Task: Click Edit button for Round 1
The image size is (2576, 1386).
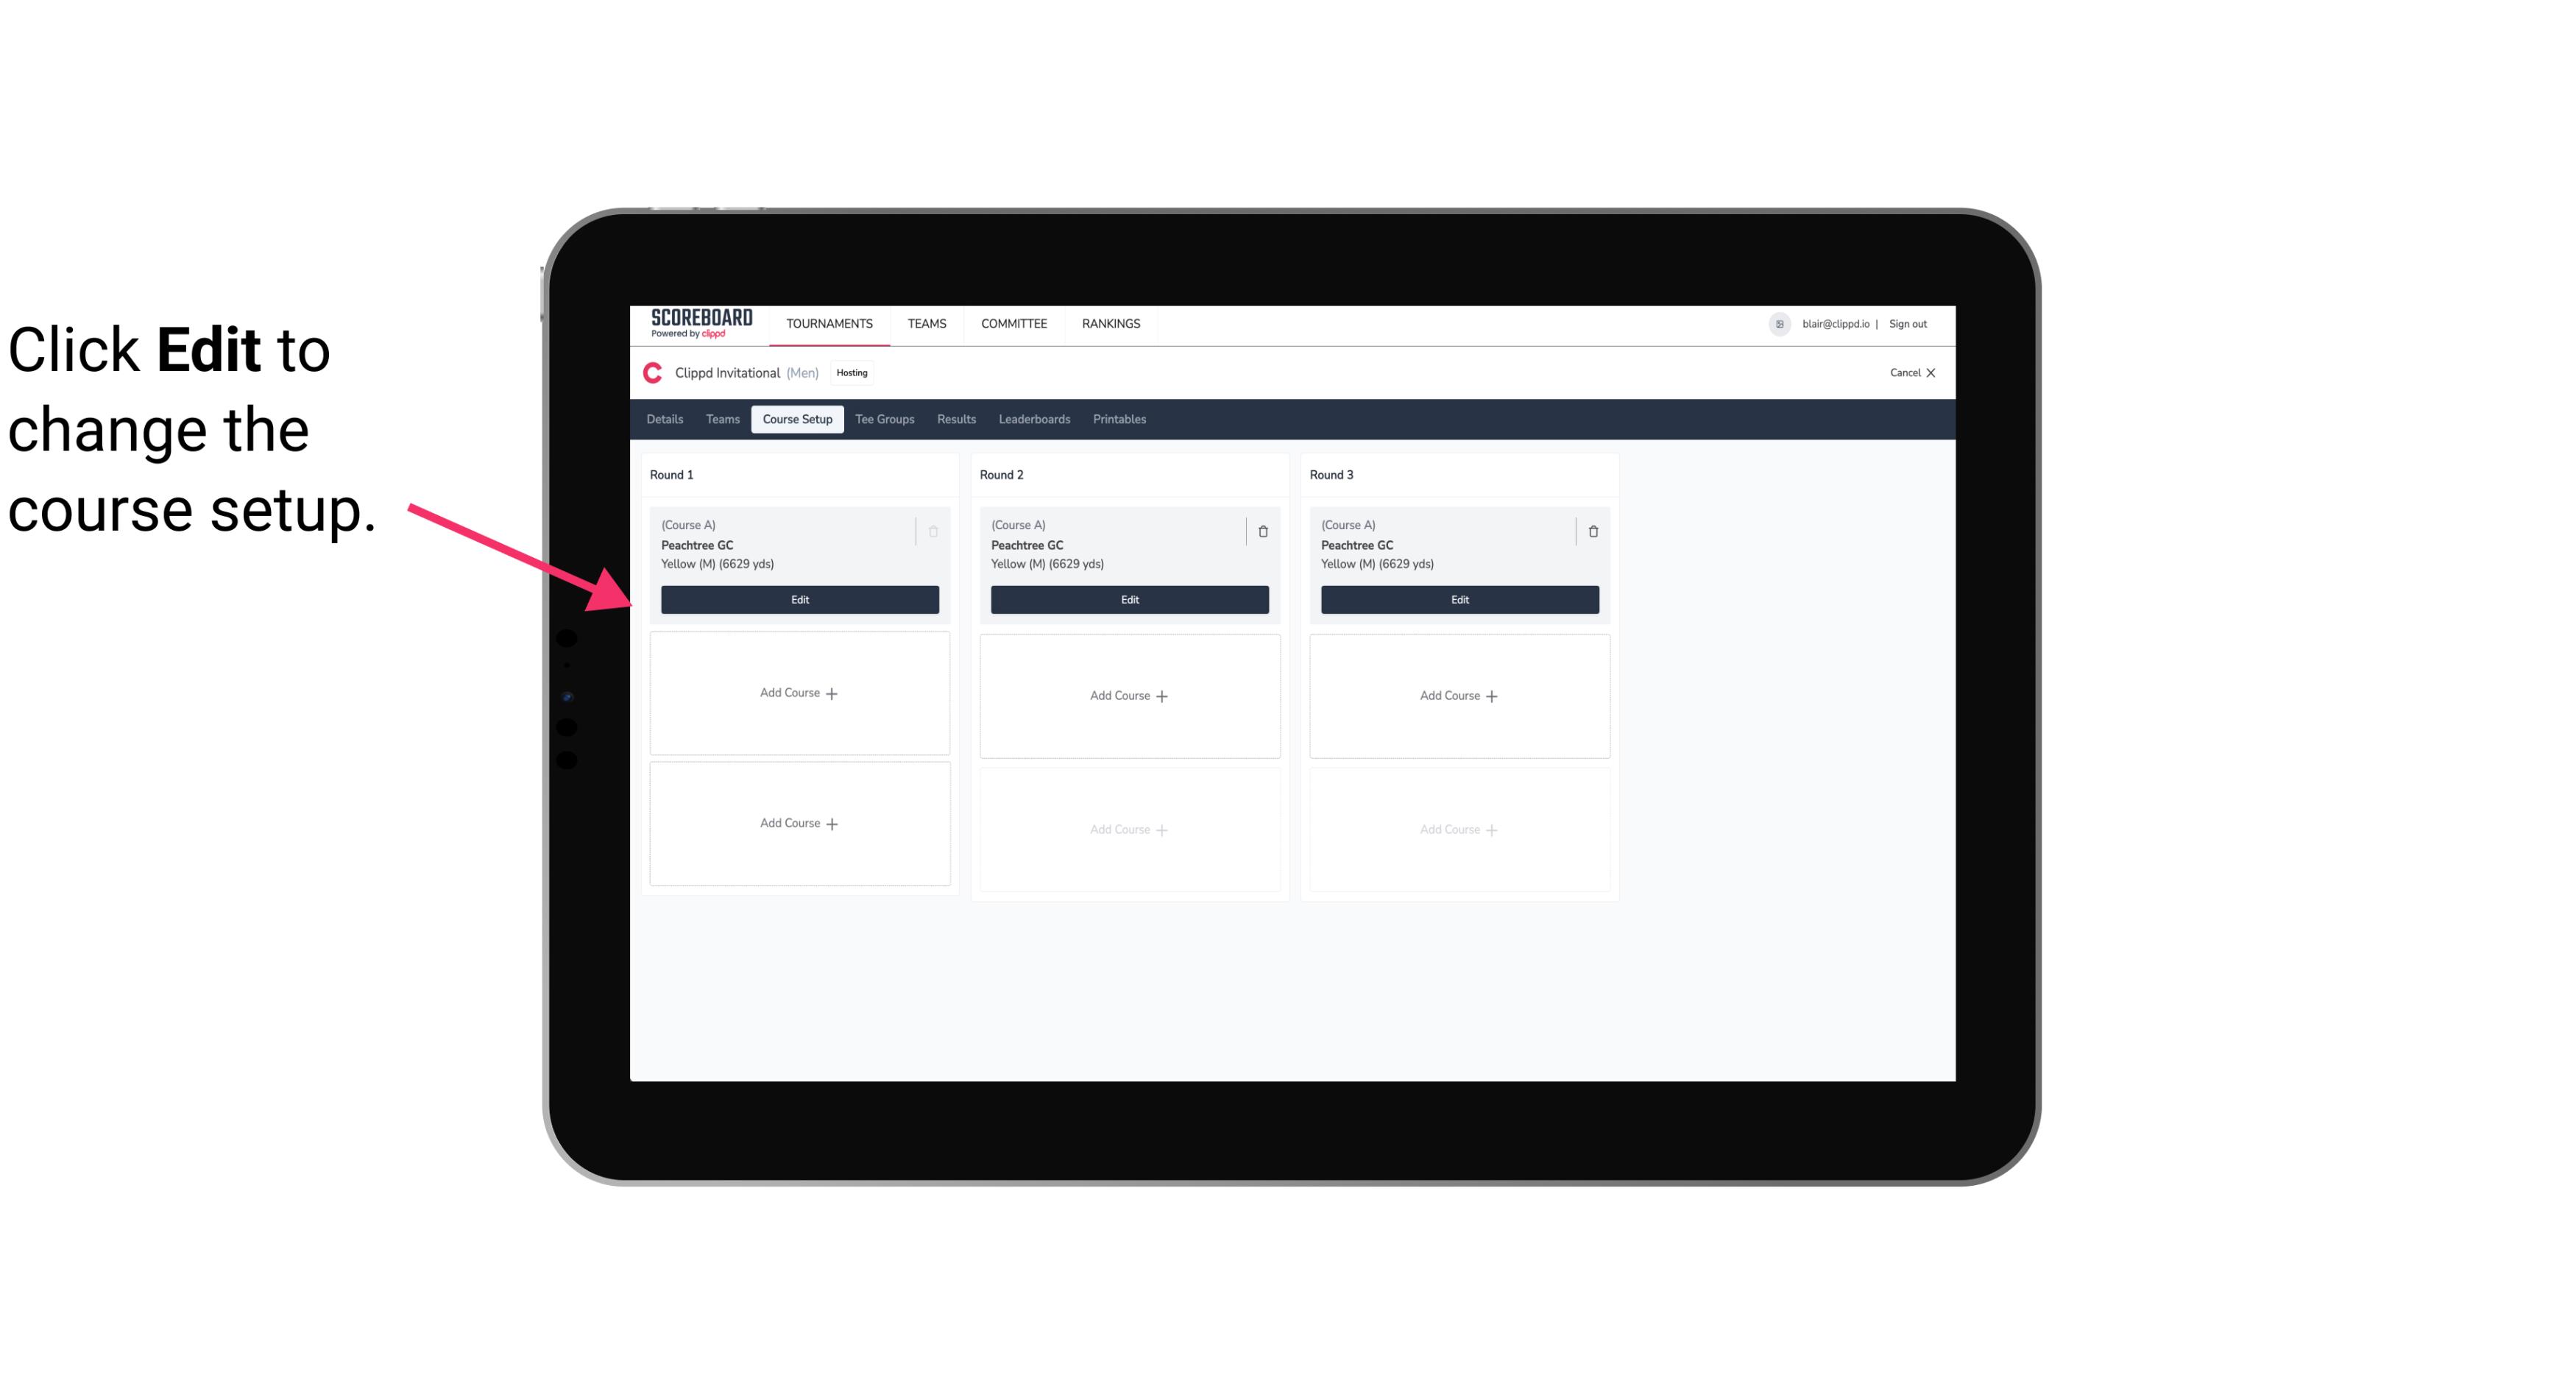Action: 799,598
